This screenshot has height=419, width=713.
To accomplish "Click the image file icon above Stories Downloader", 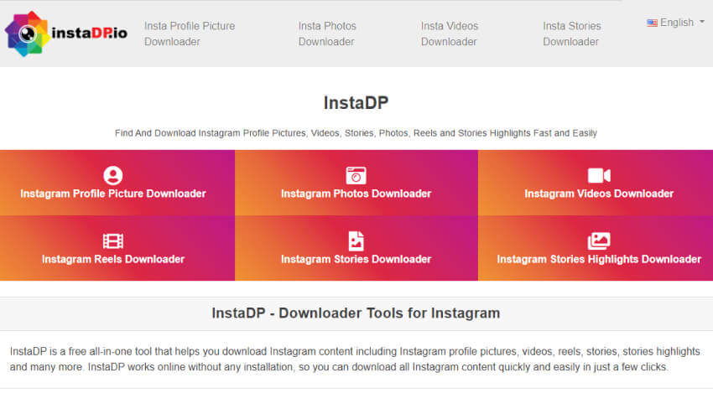I will click(x=356, y=241).
